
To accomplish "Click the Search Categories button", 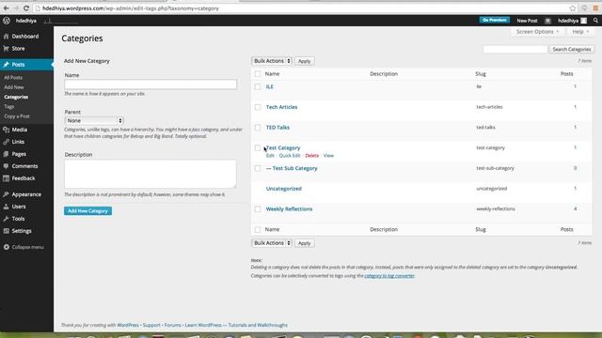I will [x=572, y=50].
